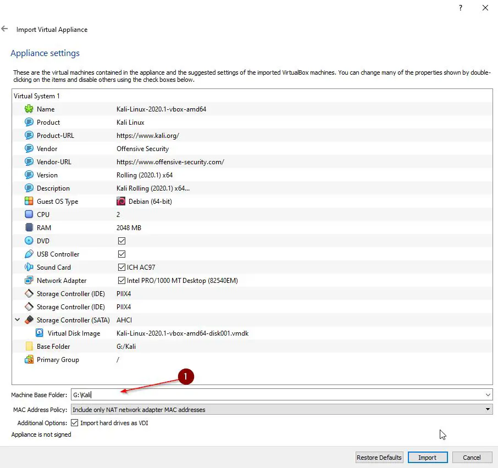Click the Debian swirl OS icon
The height and width of the screenshot is (468, 498).
(x=121, y=201)
